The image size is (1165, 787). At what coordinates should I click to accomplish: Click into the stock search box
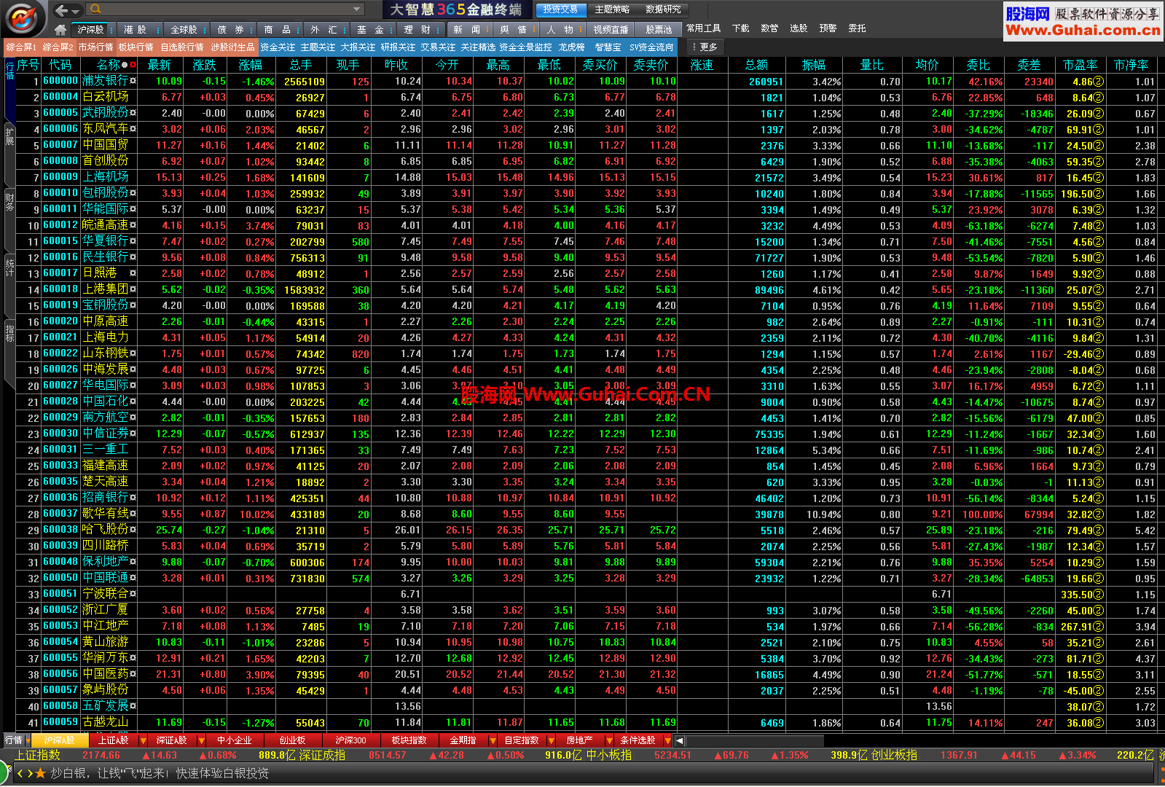point(226,9)
